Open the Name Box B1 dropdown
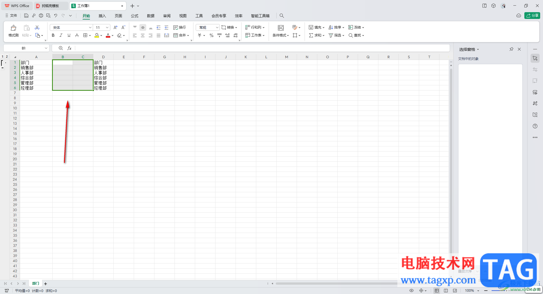This screenshot has width=543, height=294. pyautogui.click(x=46, y=48)
